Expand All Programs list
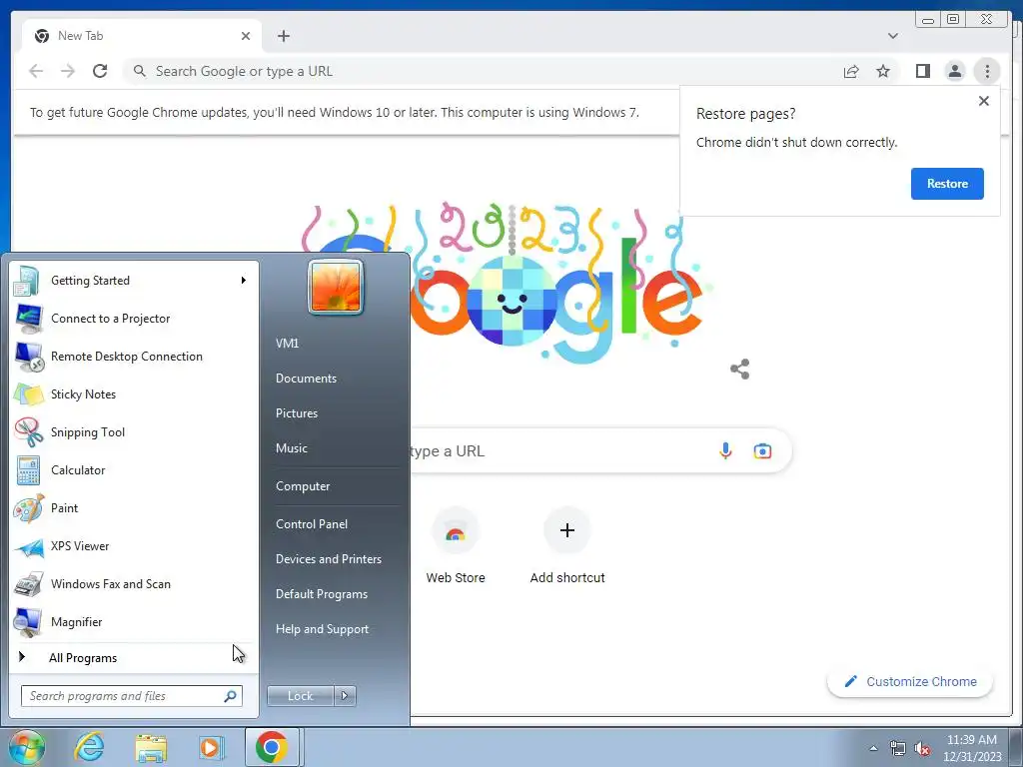Image resolution: width=1023 pixels, height=767 pixels. (135, 657)
